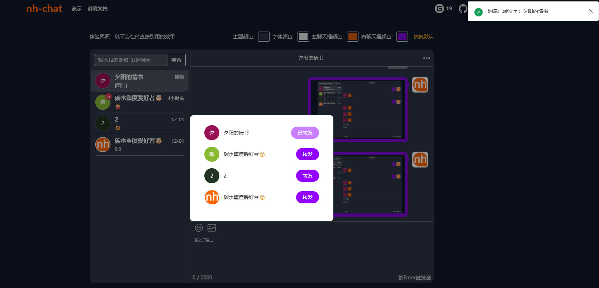Click the 夕 avatar in forward dialog
This screenshot has height=288, width=599.
212,133
